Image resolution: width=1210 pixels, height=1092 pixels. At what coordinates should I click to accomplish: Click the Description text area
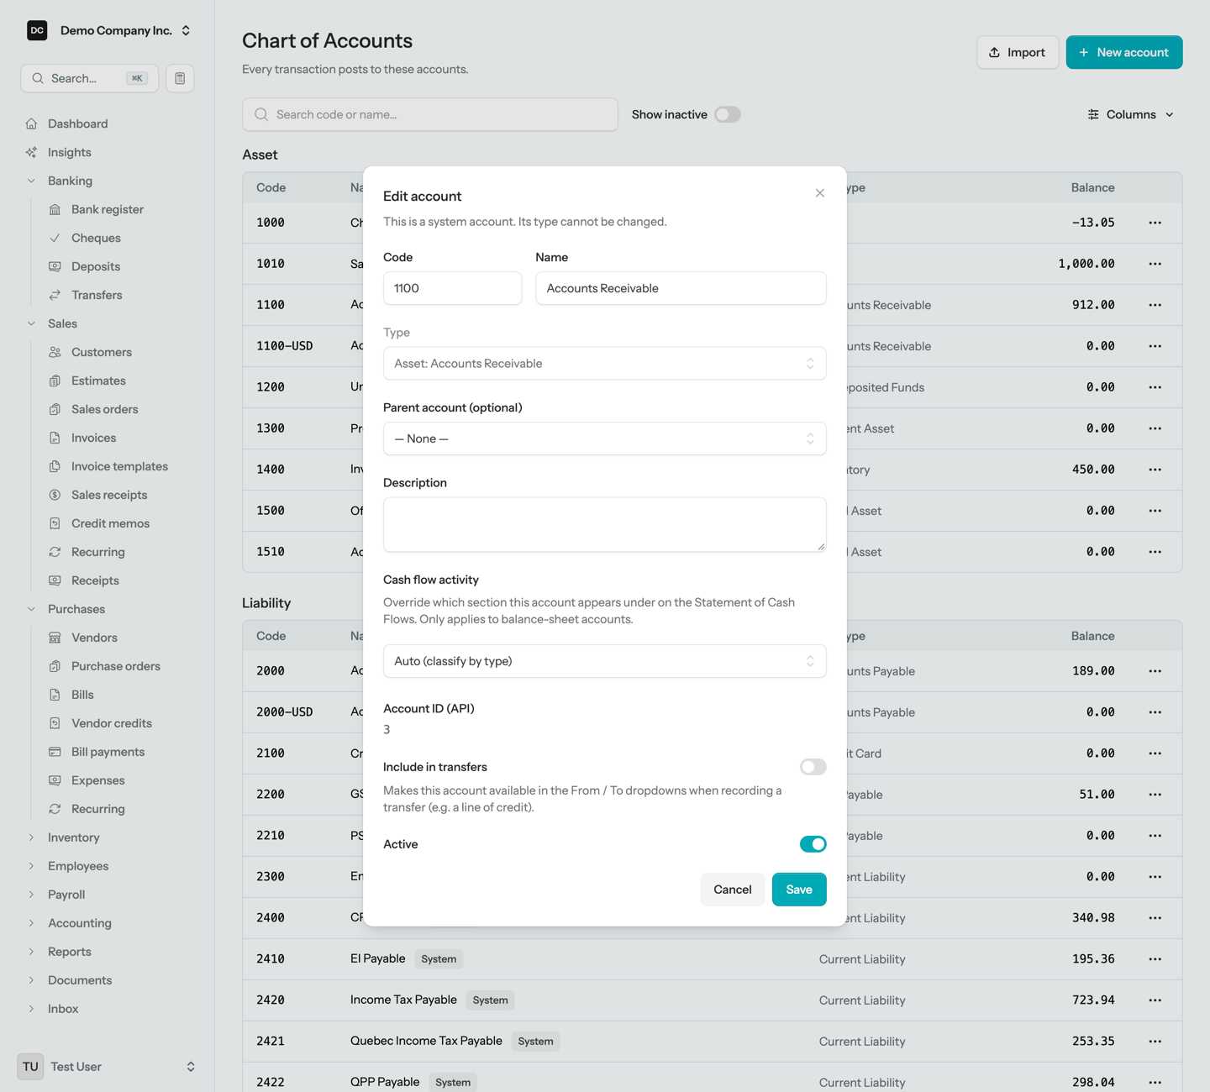click(605, 525)
